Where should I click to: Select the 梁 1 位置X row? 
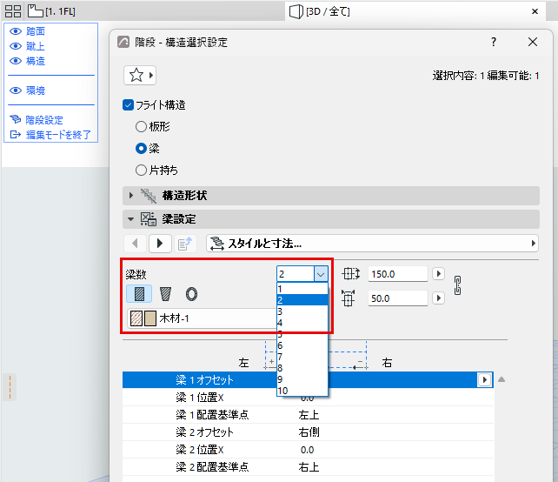pos(308,398)
